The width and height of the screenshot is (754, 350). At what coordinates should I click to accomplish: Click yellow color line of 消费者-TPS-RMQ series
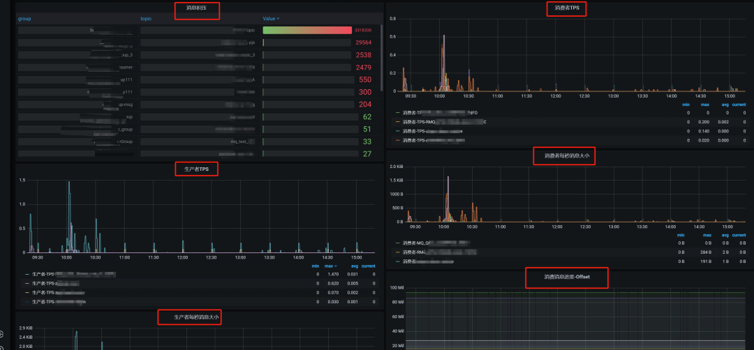398,122
